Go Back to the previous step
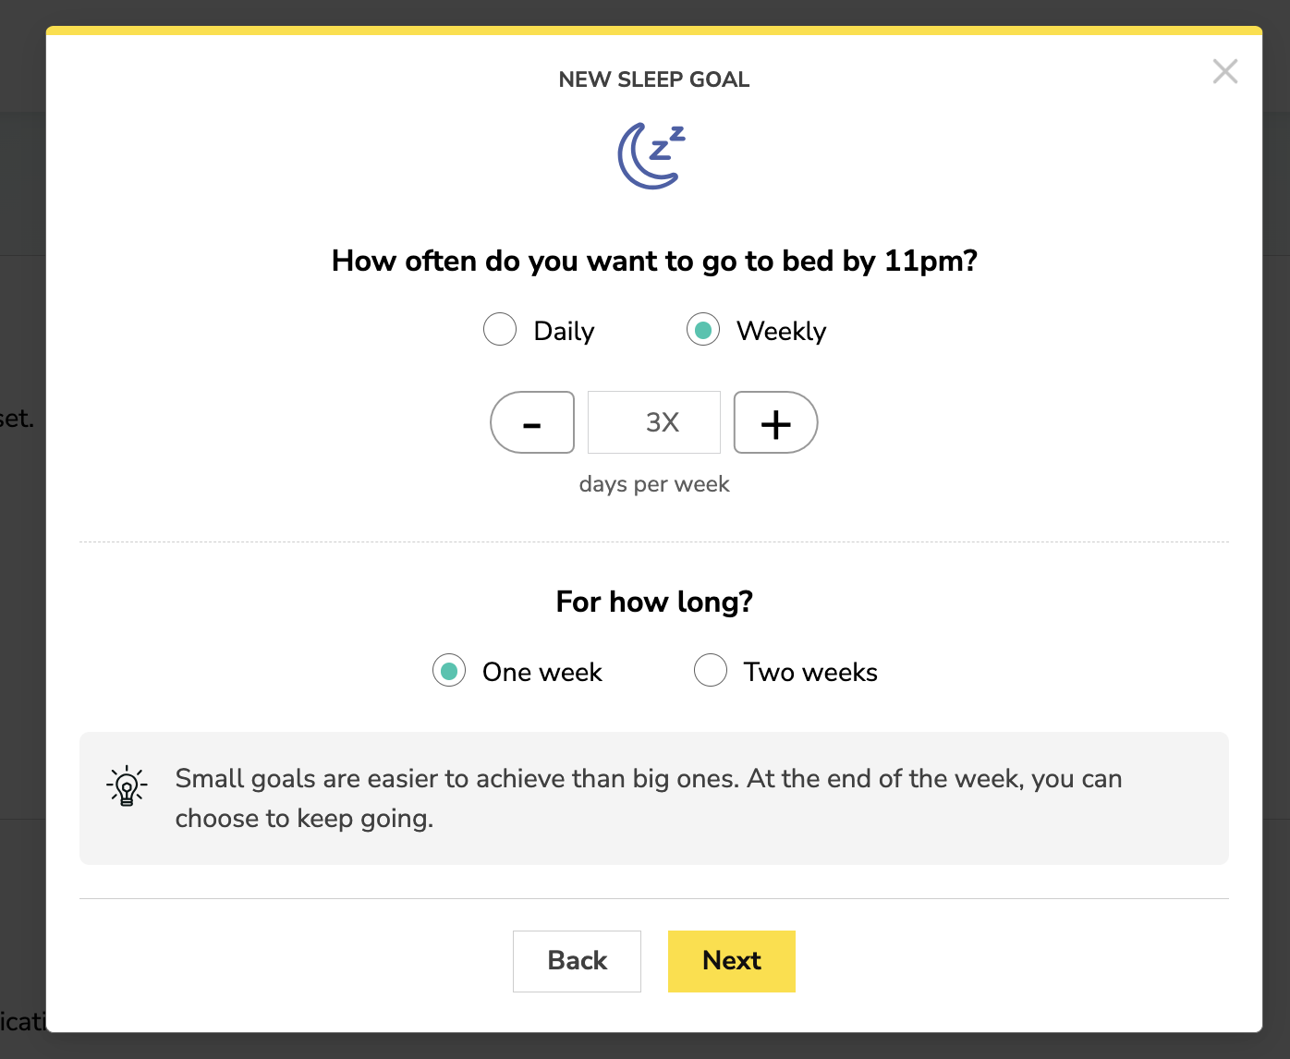 point(578,961)
